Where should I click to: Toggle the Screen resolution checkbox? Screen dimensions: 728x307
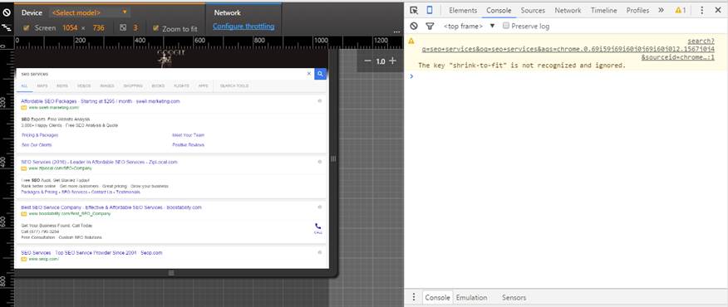coord(27,28)
